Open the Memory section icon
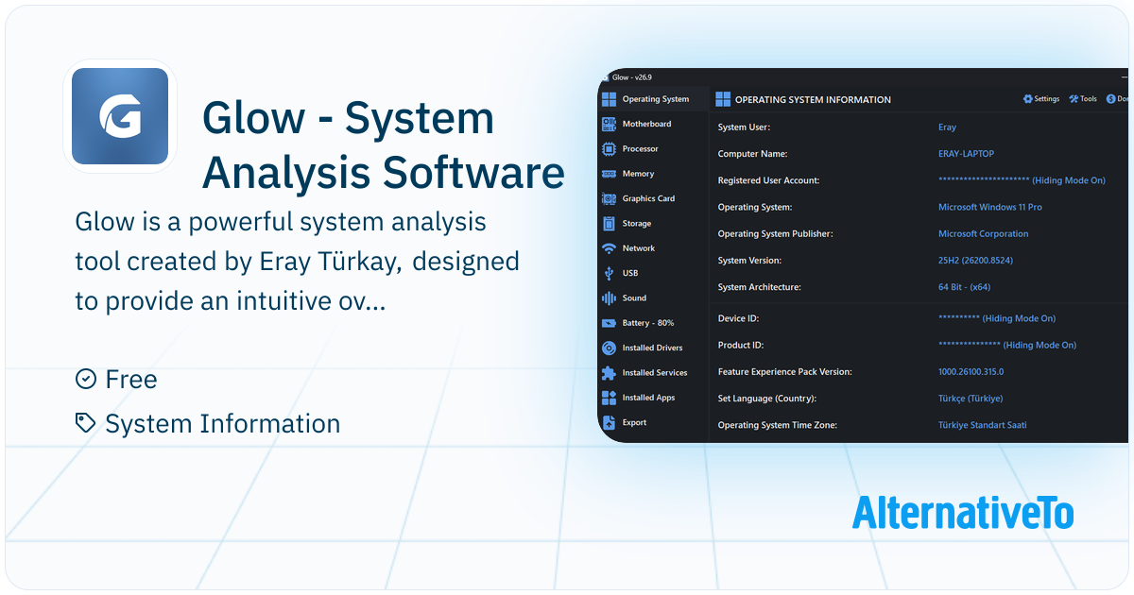This screenshot has height=595, width=1134. coord(609,174)
